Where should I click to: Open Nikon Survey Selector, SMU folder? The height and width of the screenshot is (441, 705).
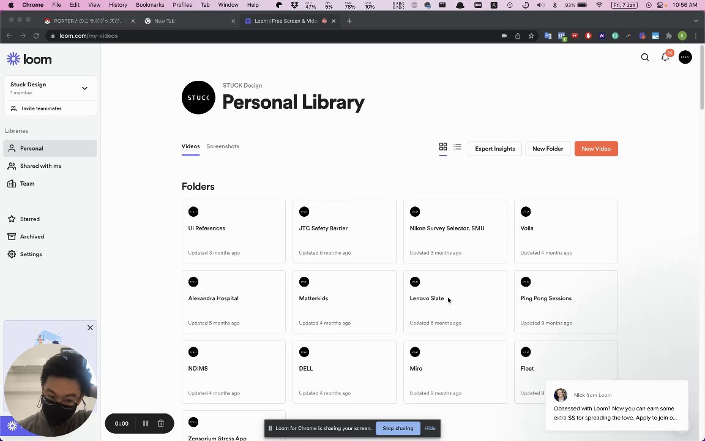(x=455, y=232)
